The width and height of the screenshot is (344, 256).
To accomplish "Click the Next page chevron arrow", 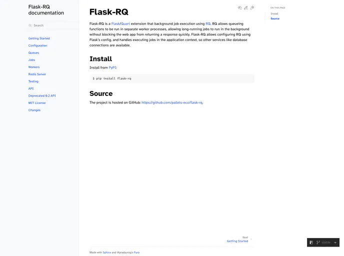I will pyautogui.click(x=251, y=239).
